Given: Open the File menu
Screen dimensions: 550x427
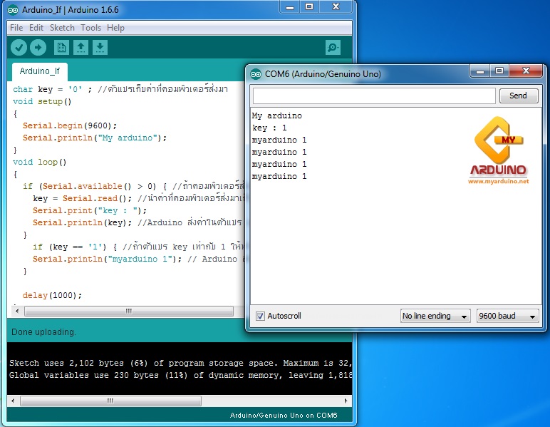Looking at the screenshot, I should [16, 28].
